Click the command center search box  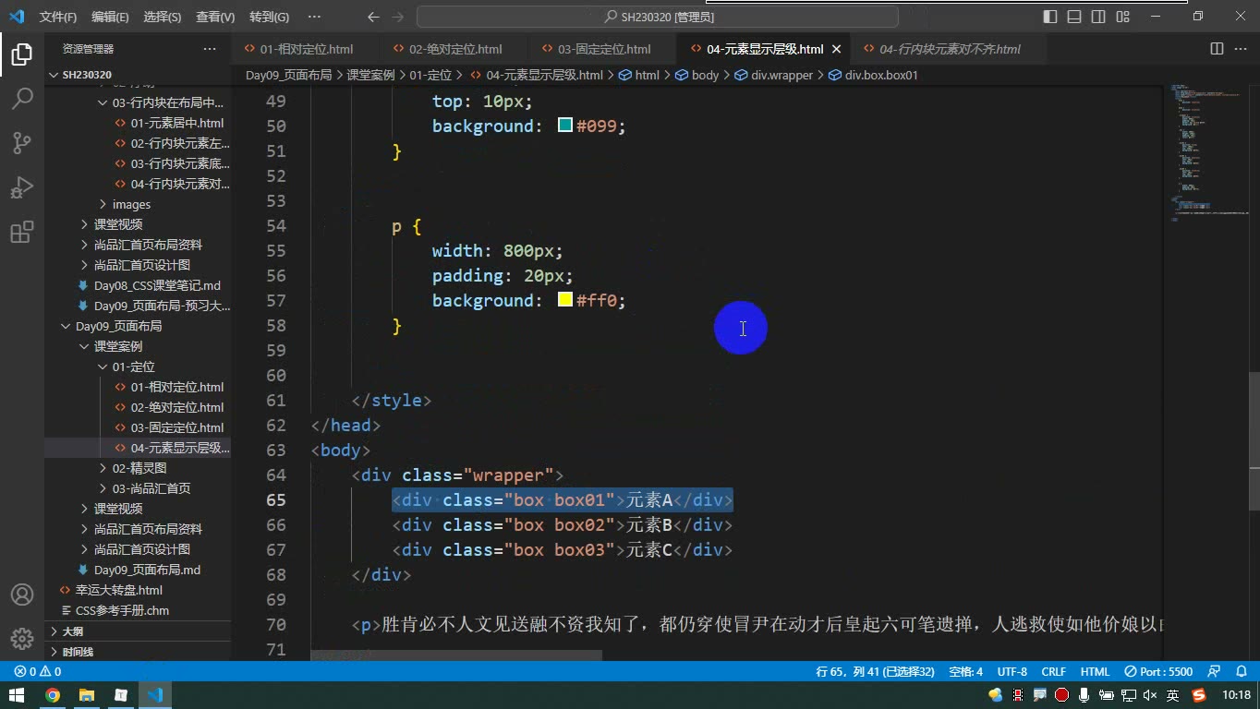[x=658, y=17]
